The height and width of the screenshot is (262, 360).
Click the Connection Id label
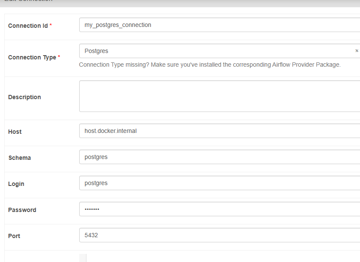(x=28, y=26)
